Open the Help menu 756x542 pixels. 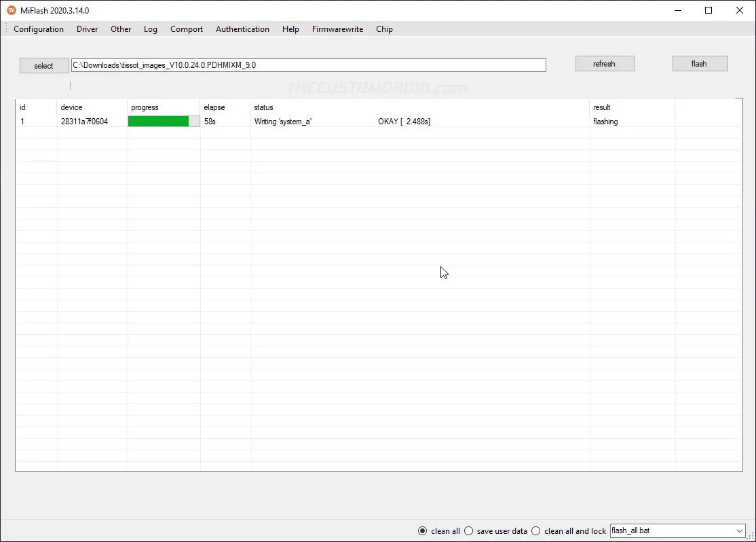pyautogui.click(x=290, y=29)
